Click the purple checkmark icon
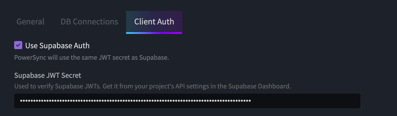The height and width of the screenshot is (116, 397). pos(18,45)
